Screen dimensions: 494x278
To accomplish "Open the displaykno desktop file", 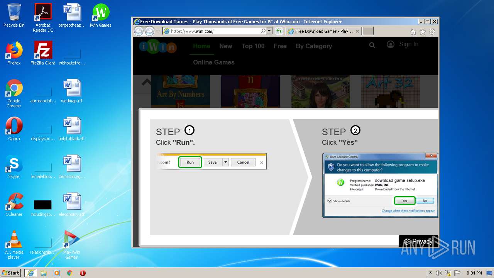I will [x=43, y=131].
